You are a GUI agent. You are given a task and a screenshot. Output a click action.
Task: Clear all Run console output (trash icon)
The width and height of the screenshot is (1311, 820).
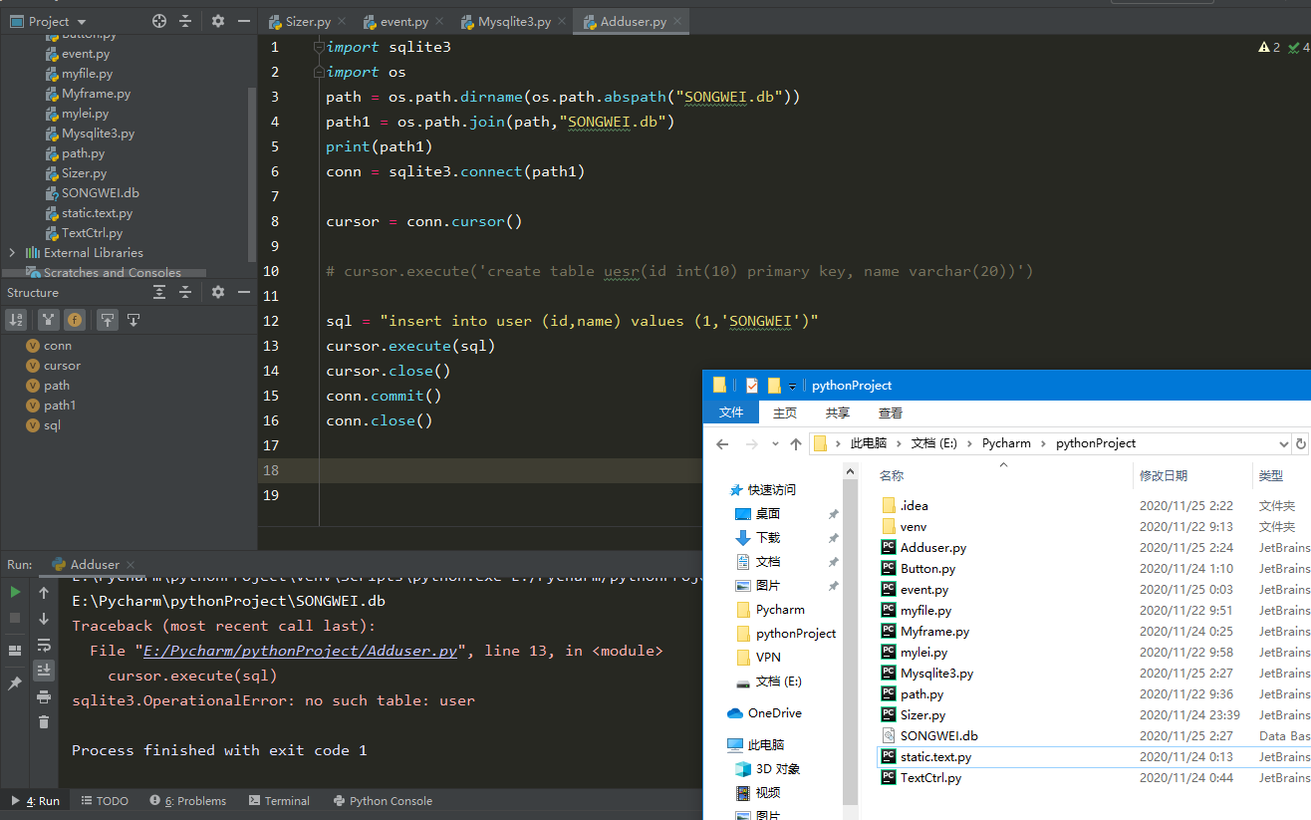44,722
